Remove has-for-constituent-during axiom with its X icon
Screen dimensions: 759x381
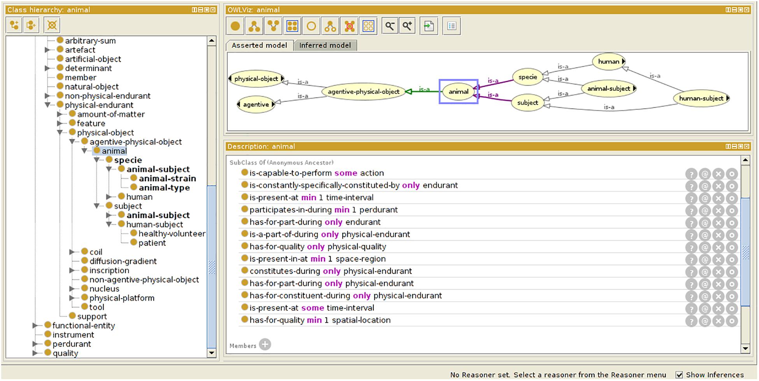click(x=719, y=297)
